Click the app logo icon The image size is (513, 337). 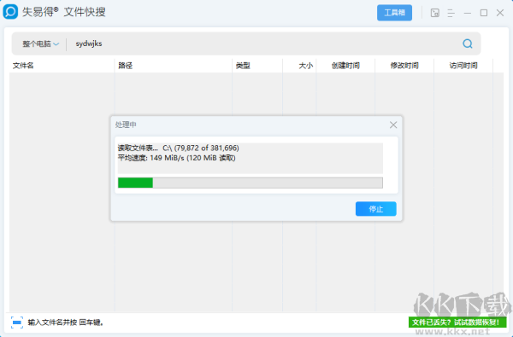(x=10, y=12)
